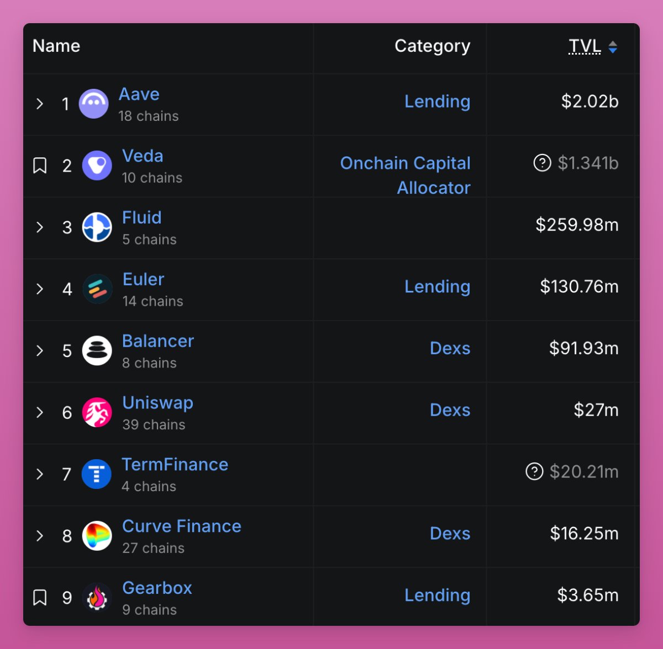Click help icon beside TermFinance TVL
The image size is (663, 649).
[534, 472]
